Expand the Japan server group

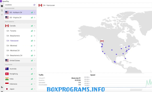tap(34, 89)
